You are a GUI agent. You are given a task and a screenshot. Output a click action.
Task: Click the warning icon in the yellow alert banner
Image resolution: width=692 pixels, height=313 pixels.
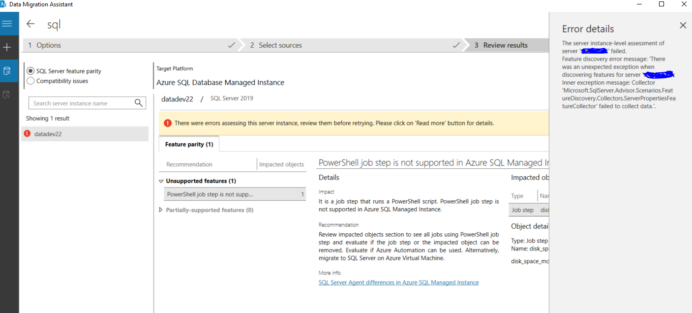coord(167,123)
